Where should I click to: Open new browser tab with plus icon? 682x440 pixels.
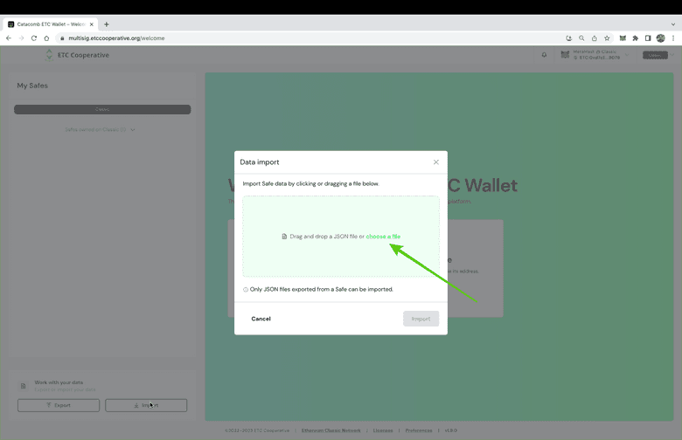pyautogui.click(x=107, y=24)
